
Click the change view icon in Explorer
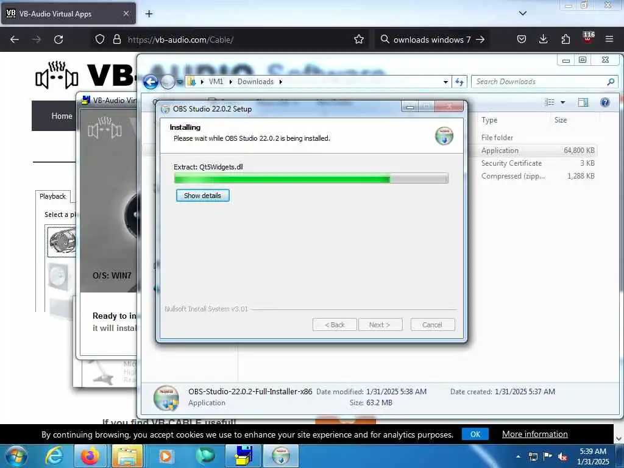550,102
